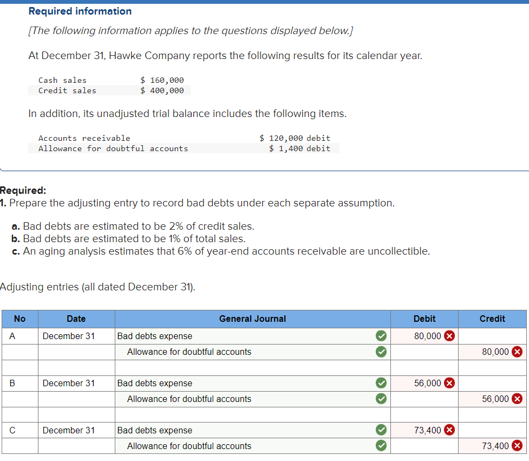
Task: Open entry C Bad debts expense account field
Action: (x=253, y=430)
